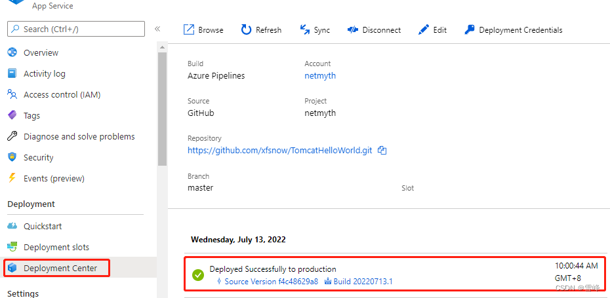Click the Deployment Center cube icon

[x=12, y=268]
